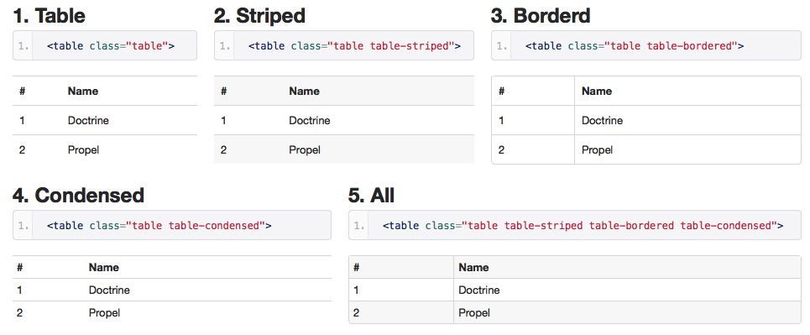Click the Name header in the plain table
Image resolution: width=810 pixels, height=335 pixels.
[x=82, y=91]
